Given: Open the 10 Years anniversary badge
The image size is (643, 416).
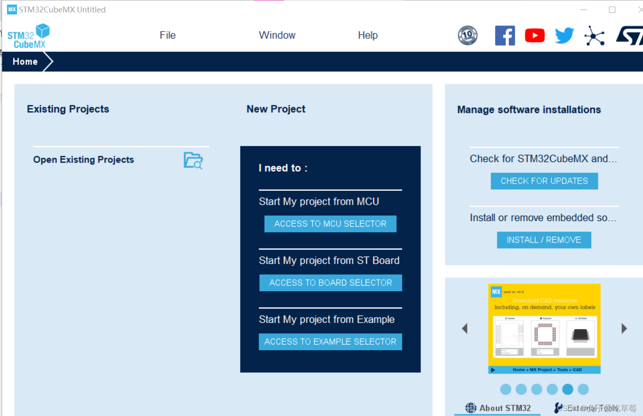Looking at the screenshot, I should coord(468,36).
